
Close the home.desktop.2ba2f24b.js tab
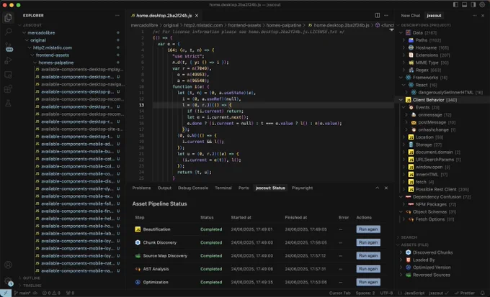tap(197, 15)
